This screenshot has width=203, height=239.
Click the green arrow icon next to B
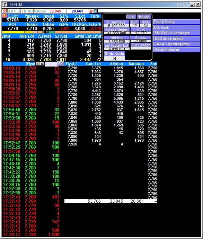[x=95, y=11]
